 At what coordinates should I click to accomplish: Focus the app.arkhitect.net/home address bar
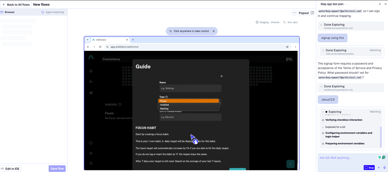(197, 47)
